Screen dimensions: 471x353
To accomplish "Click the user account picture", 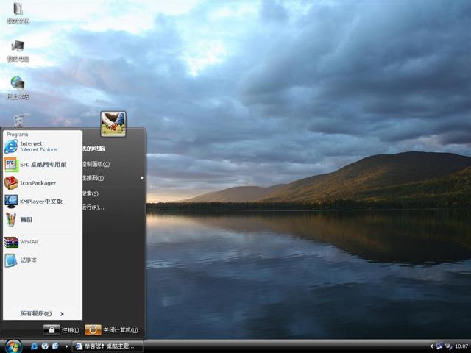I will pyautogui.click(x=113, y=124).
